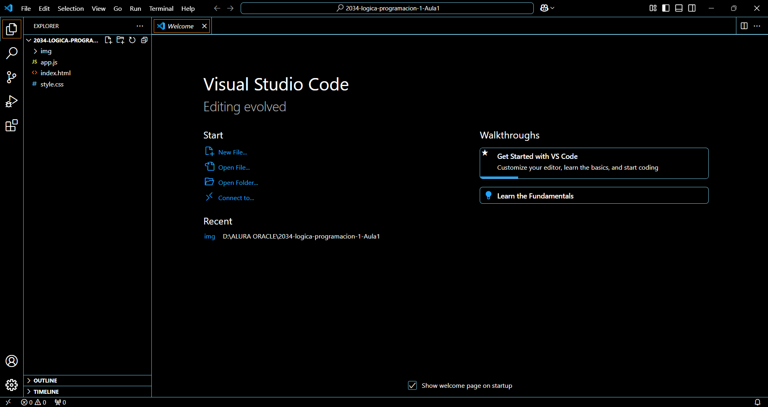
Task: Open the Run and Debug view
Action: [x=12, y=101]
